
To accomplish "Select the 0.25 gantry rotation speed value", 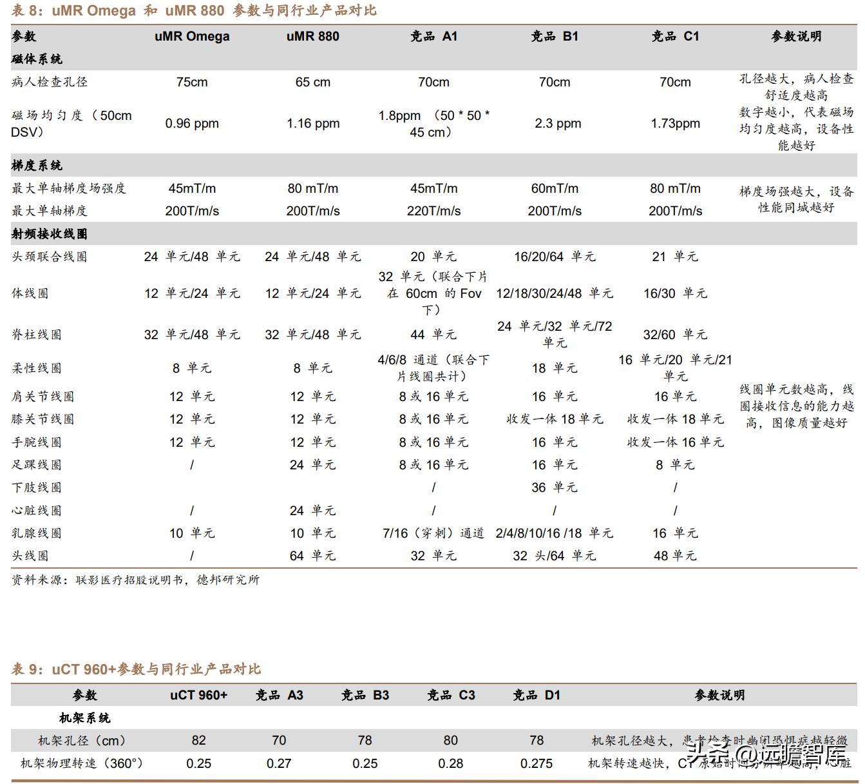I will tap(198, 764).
